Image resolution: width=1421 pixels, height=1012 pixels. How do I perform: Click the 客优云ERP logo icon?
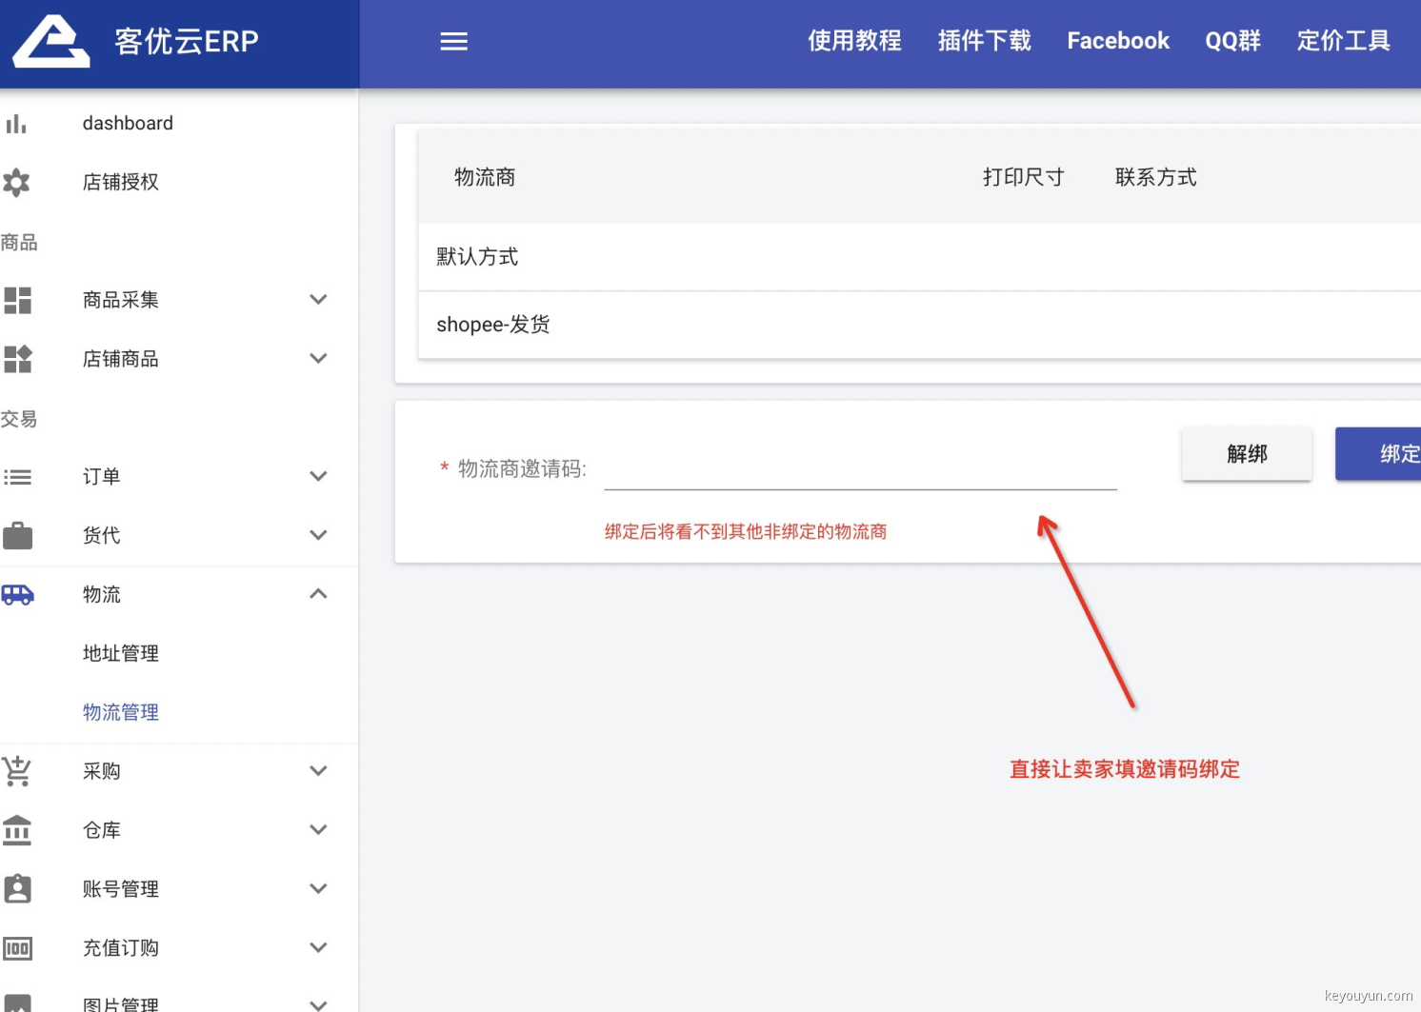click(51, 41)
